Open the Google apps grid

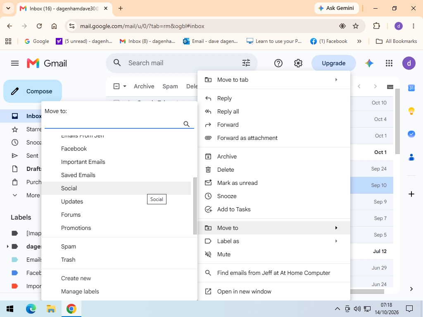click(389, 63)
